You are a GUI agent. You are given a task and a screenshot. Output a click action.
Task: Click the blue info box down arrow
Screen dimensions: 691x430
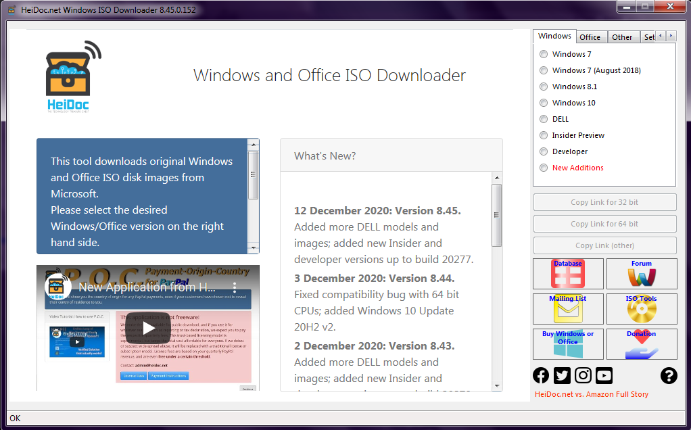(x=253, y=248)
